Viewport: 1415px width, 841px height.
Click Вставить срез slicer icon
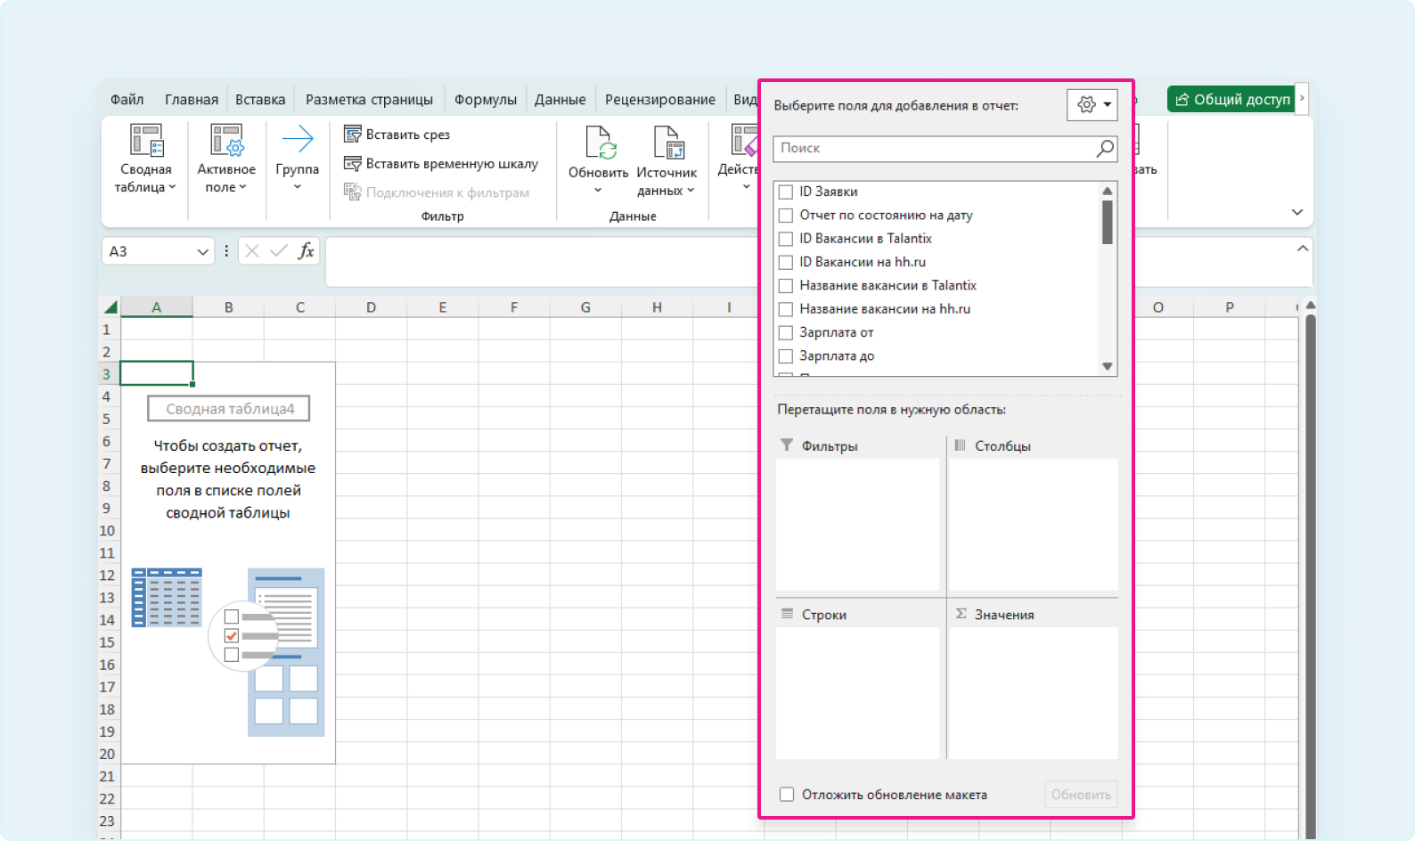click(x=353, y=135)
